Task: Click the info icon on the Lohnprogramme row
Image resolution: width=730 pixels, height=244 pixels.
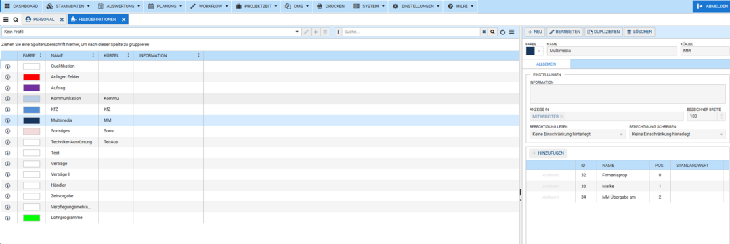Action: (x=8, y=218)
